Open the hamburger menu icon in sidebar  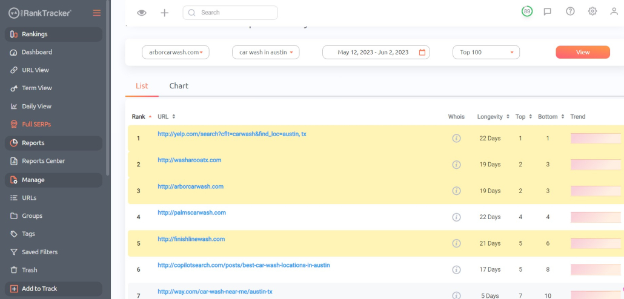[97, 13]
